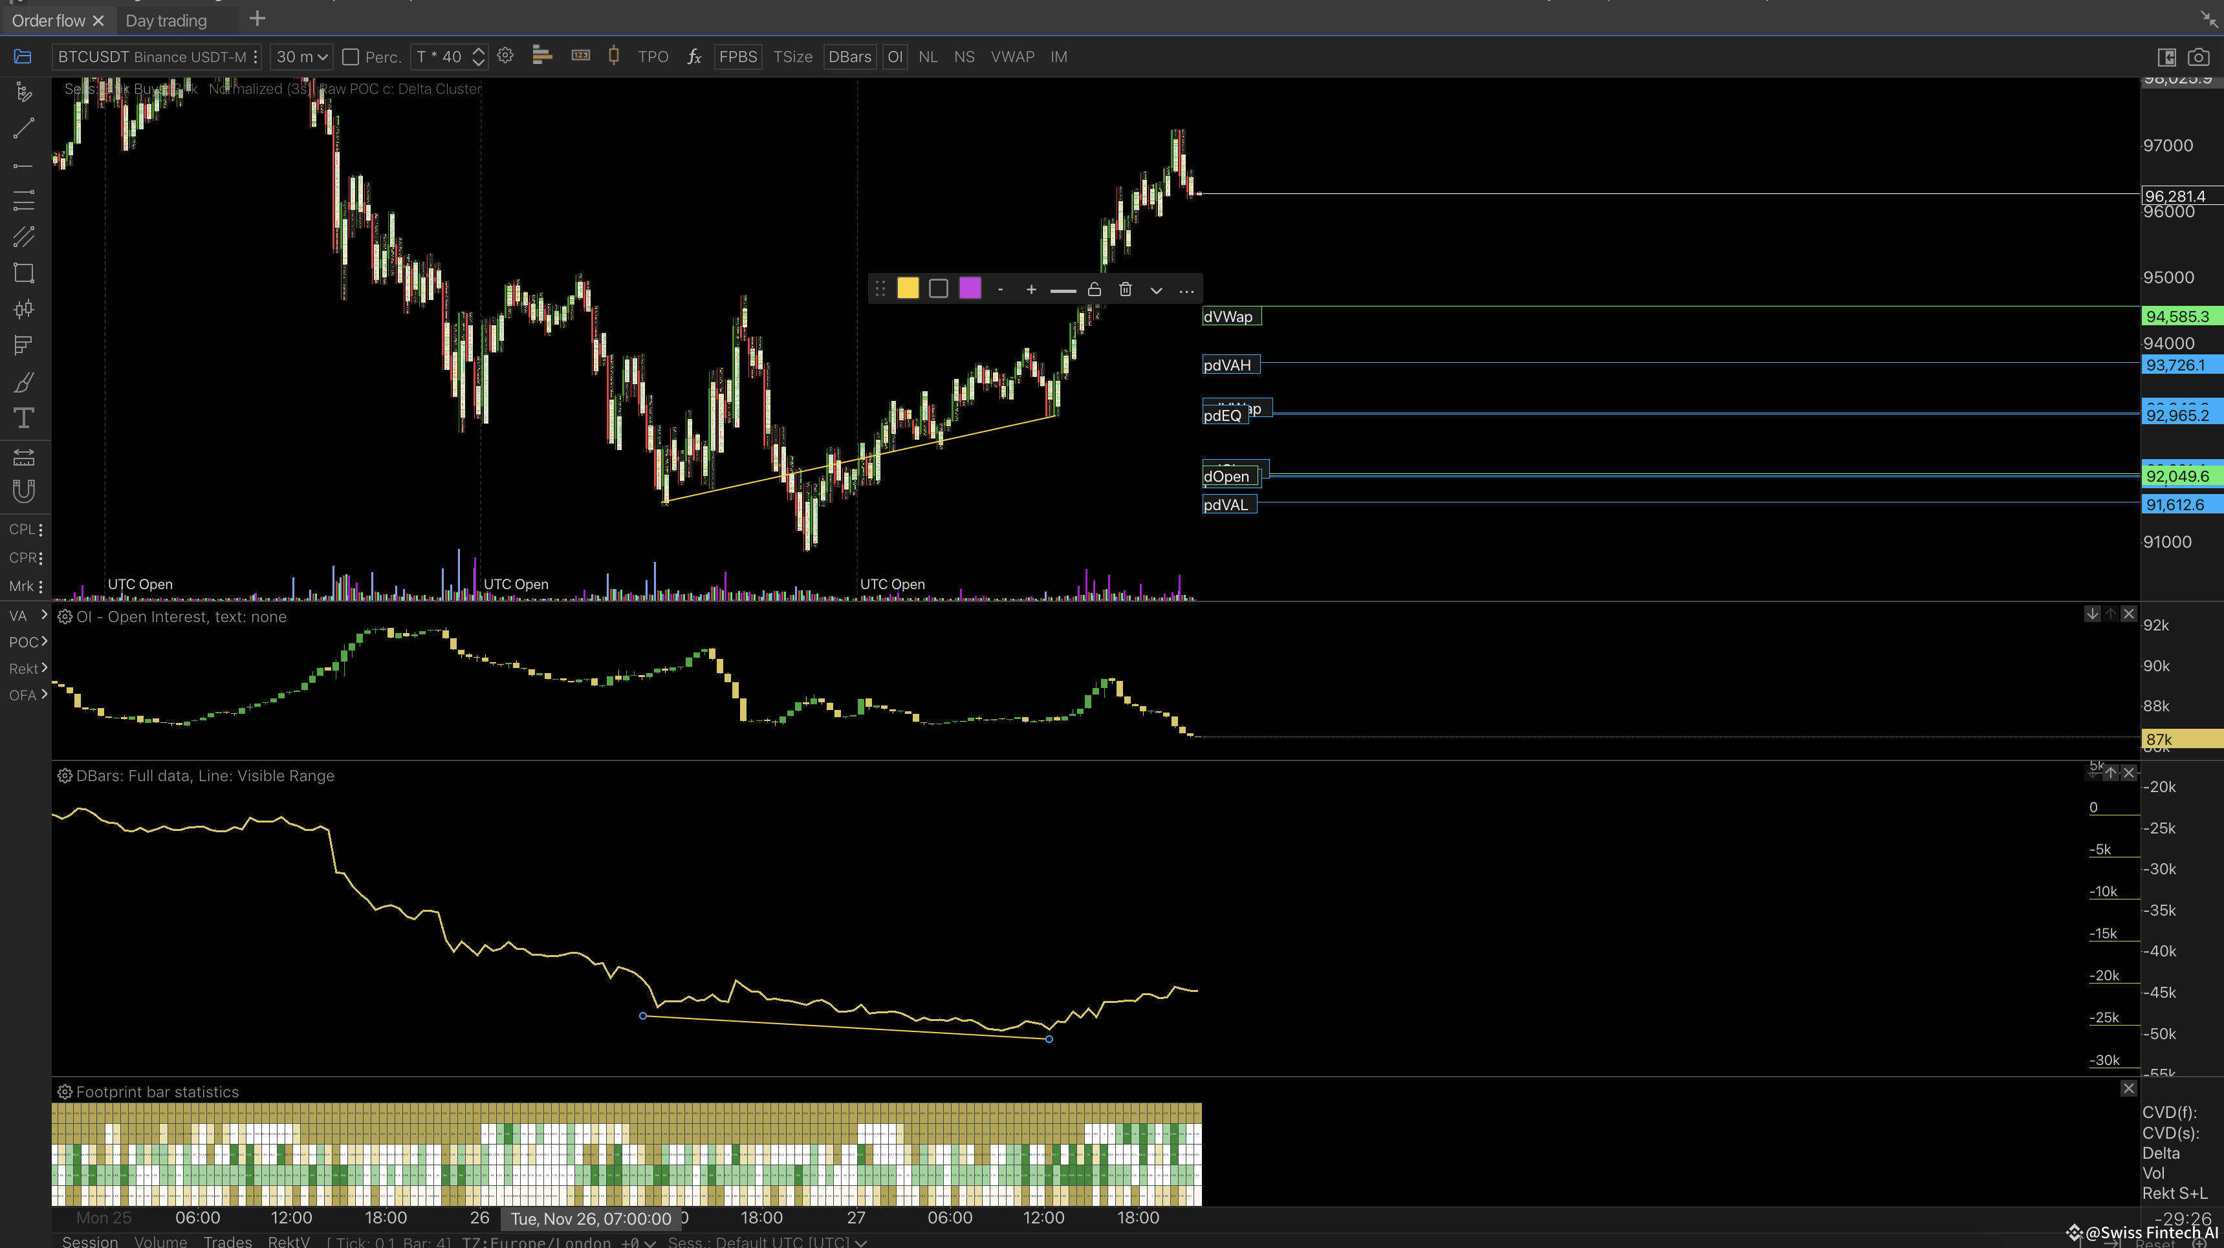Open the Mrk options menu
The width and height of the screenshot is (2224, 1248).
[41, 587]
